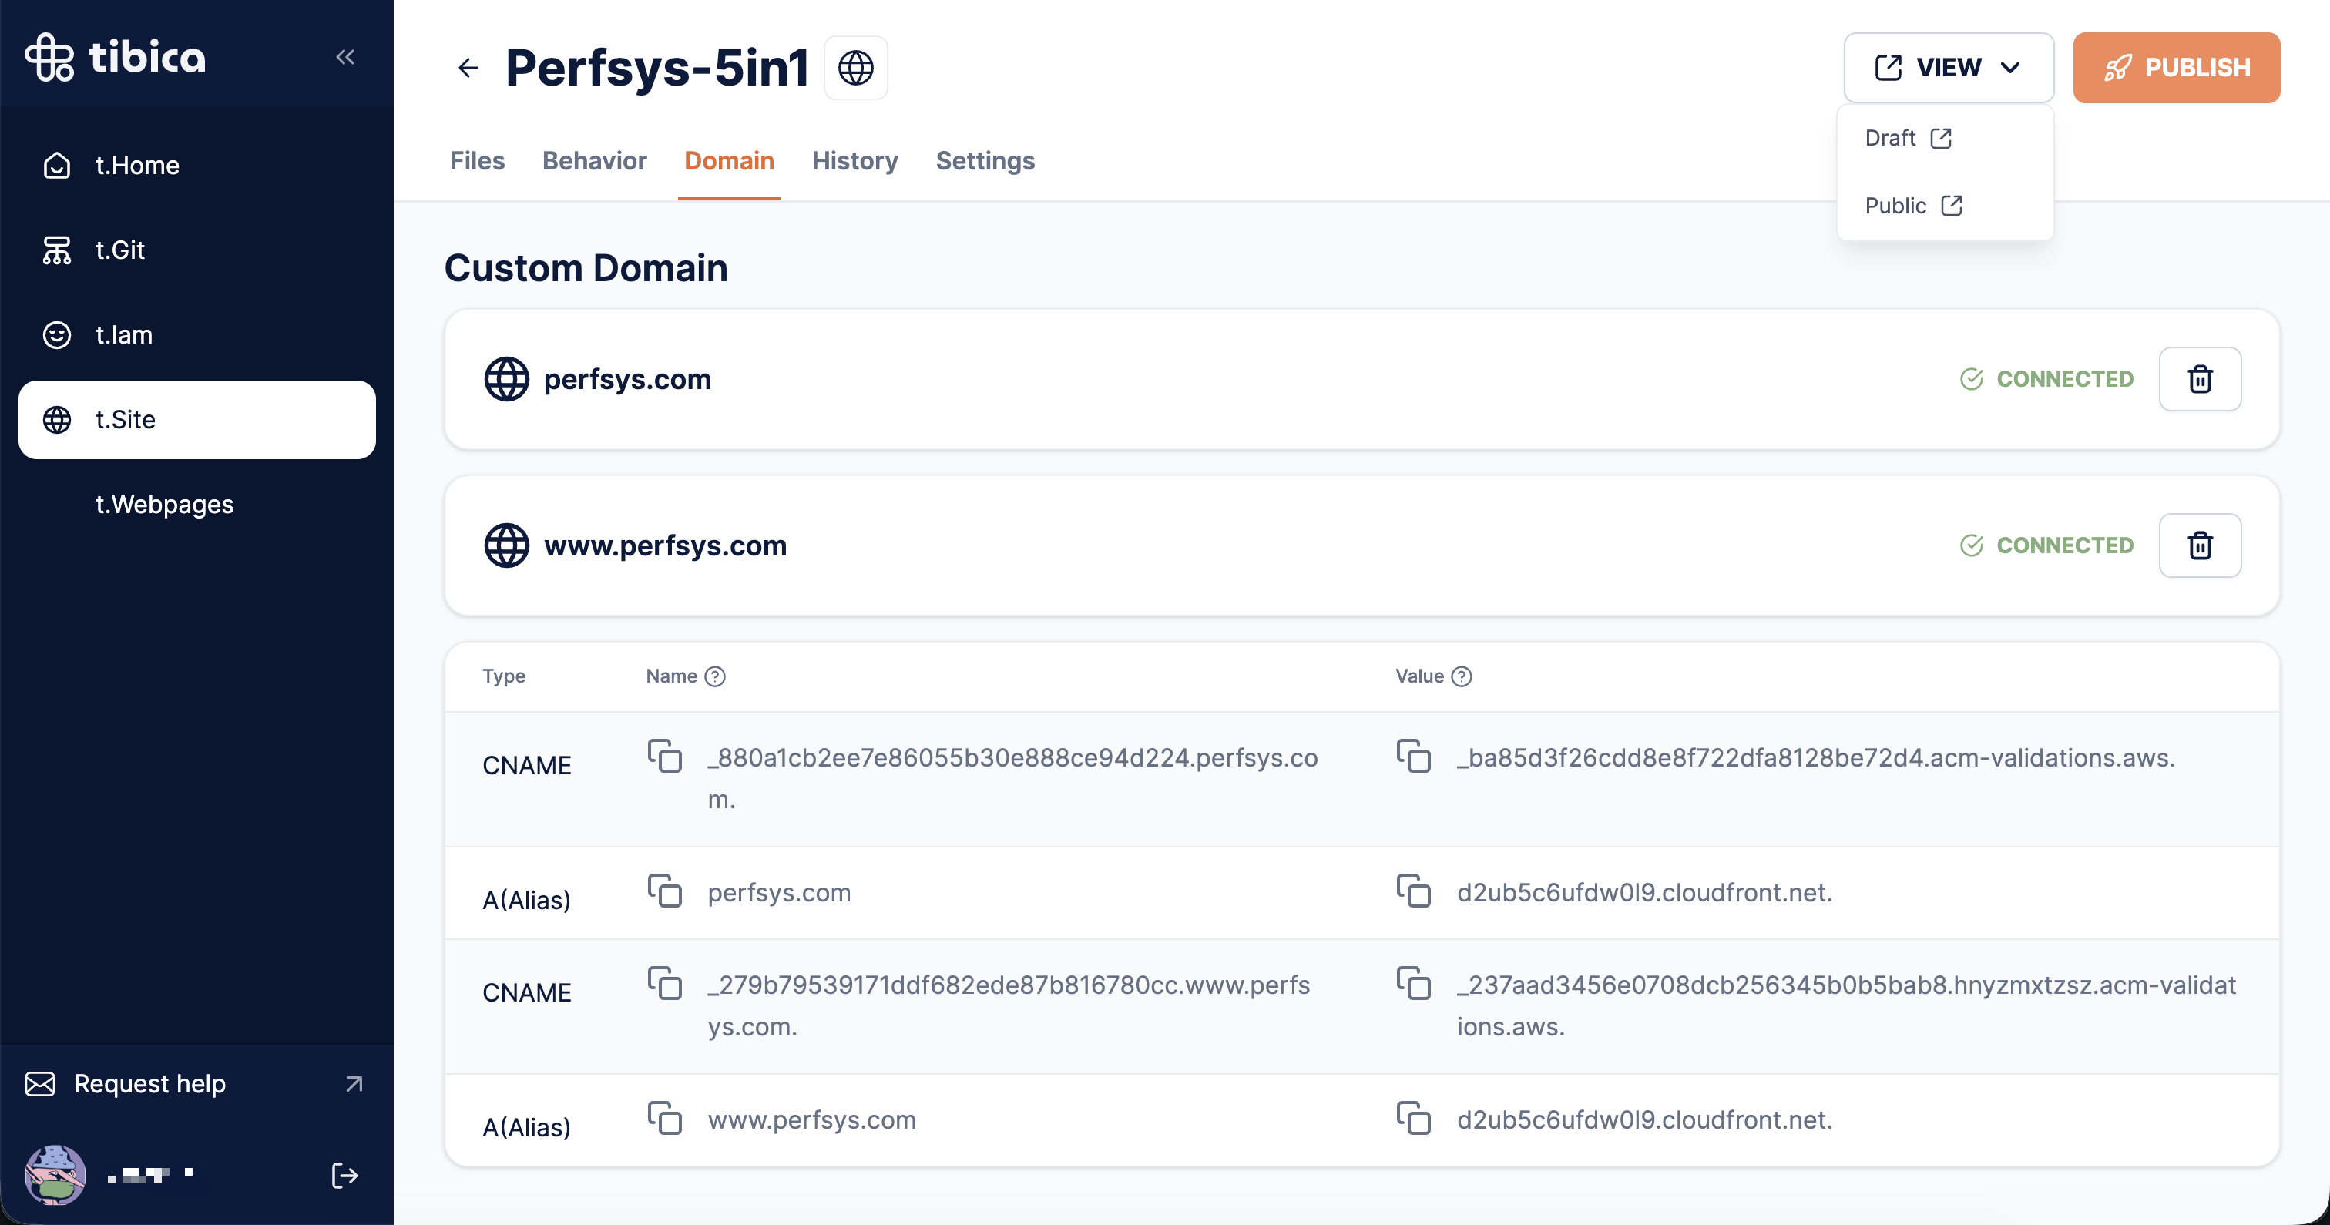Show help for Name column
Screen dimensions: 2330x1225
tap(714, 676)
